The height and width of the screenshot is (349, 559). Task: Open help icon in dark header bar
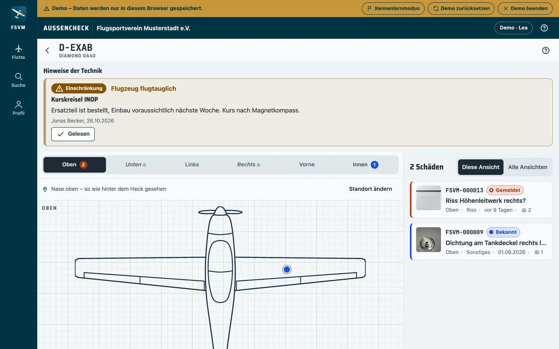(x=544, y=28)
